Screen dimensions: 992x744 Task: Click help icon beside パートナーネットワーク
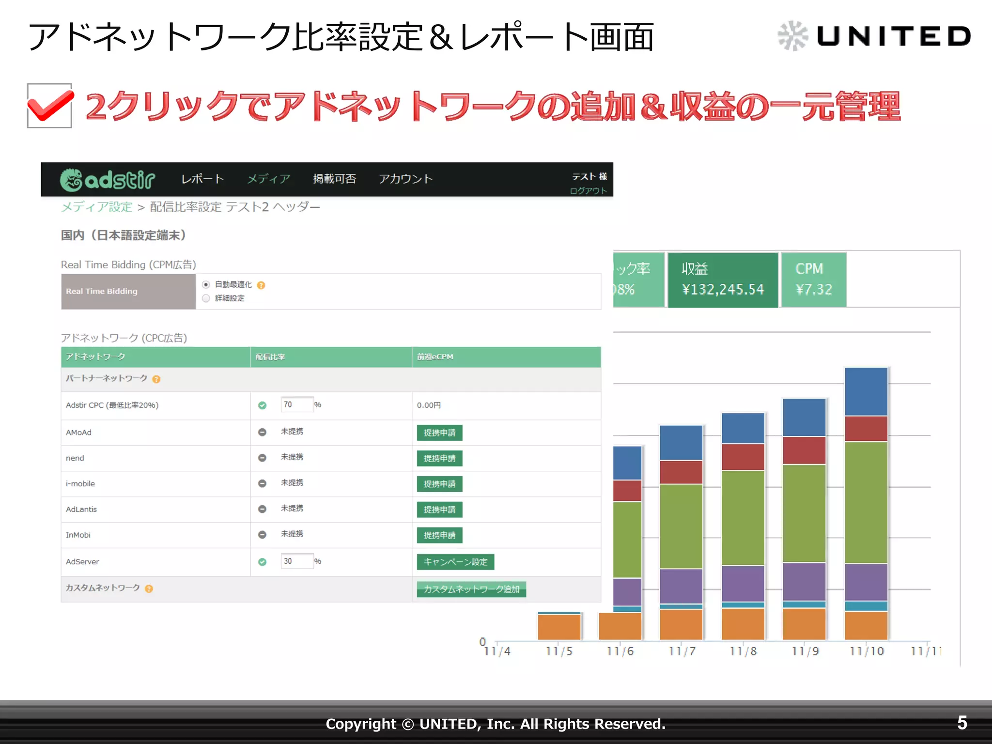coord(156,379)
